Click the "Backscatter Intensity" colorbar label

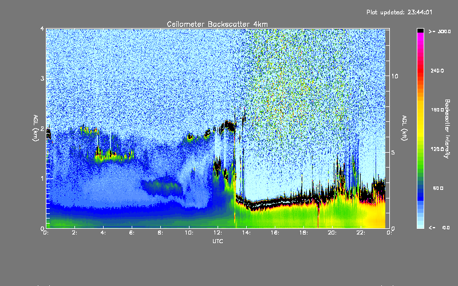tap(447, 129)
